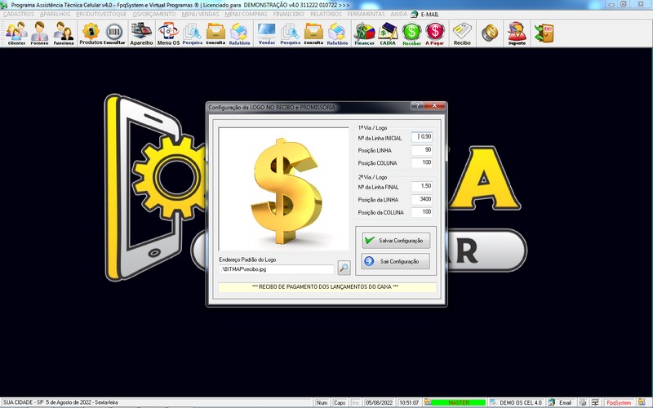Click the gold coins toolbar icon
Image resolution: width=653 pixels, height=408 pixels.
490,33
